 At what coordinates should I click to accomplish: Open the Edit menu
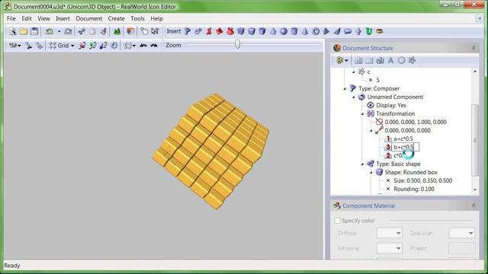point(27,18)
